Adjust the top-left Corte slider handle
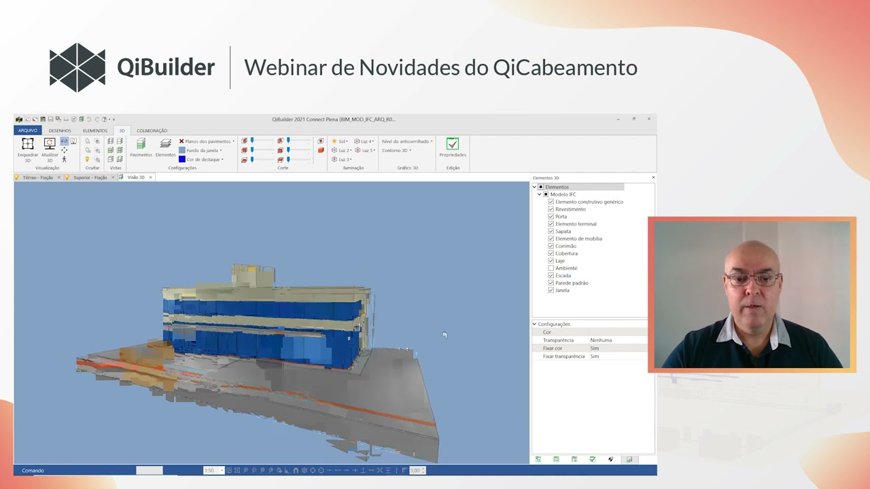This screenshot has height=489, width=870. [x=252, y=141]
